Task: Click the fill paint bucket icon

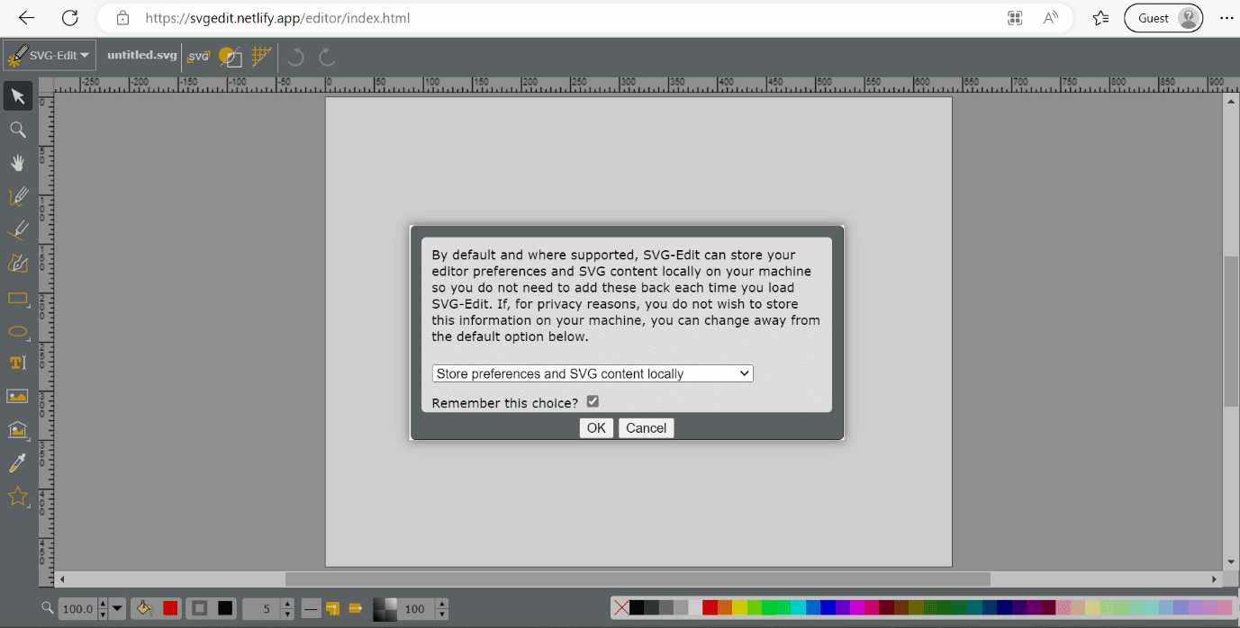Action: pos(143,608)
